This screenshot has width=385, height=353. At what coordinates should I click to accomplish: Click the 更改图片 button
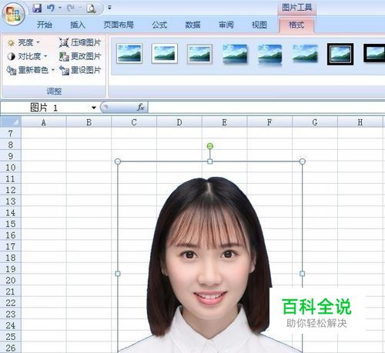click(x=80, y=56)
